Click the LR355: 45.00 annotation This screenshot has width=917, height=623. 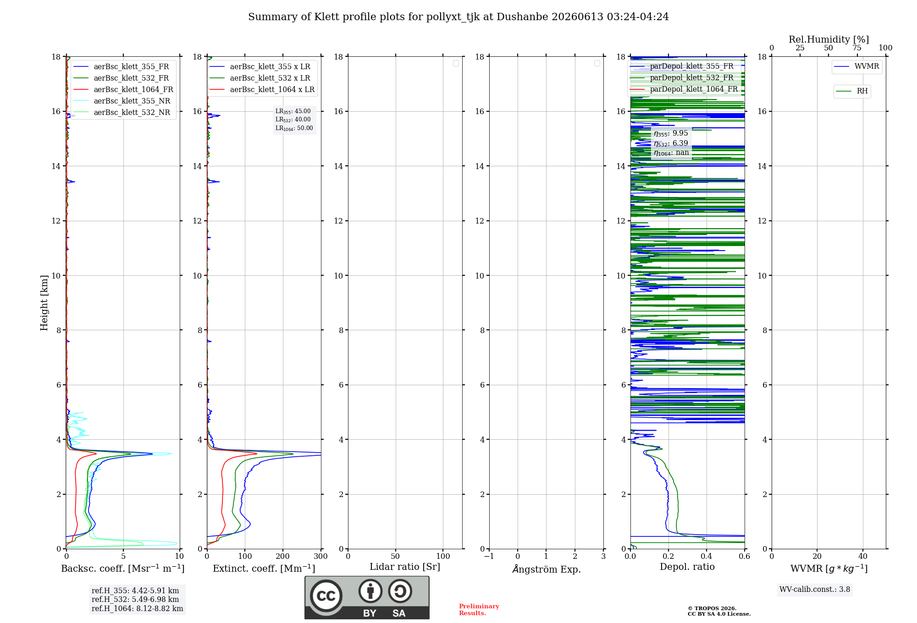click(x=293, y=111)
